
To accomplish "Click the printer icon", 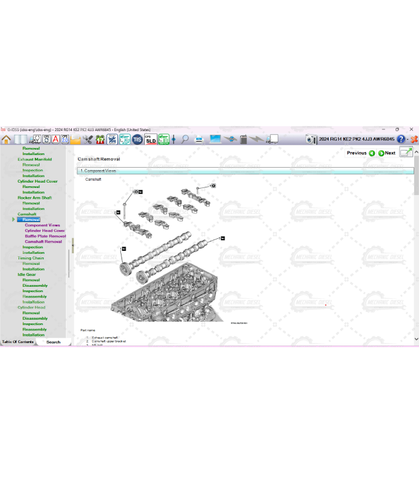I will coord(199,140).
